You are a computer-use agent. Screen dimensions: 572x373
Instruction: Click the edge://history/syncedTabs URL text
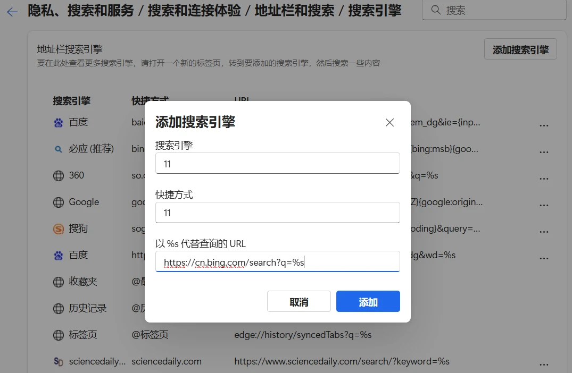(303, 335)
